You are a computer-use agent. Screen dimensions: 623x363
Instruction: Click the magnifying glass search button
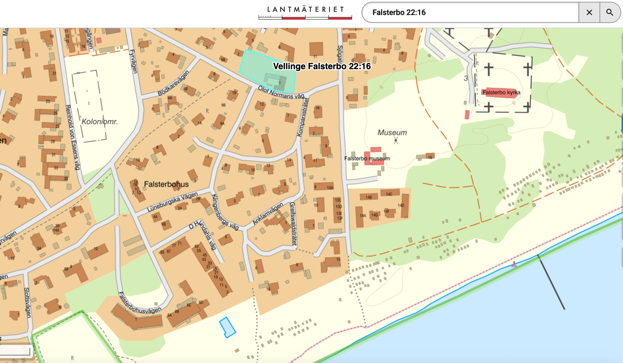coord(610,12)
